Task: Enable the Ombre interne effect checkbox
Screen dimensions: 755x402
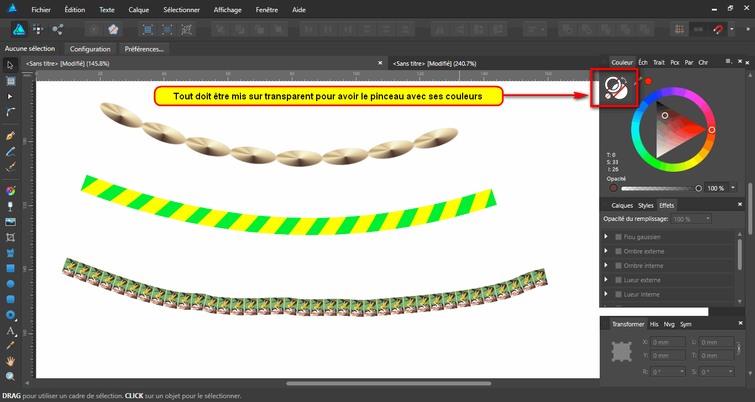Action: click(x=618, y=266)
